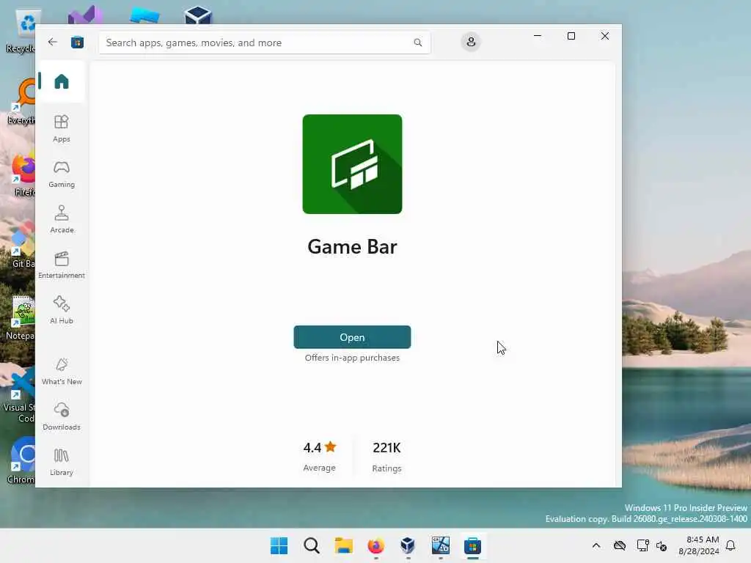Open Firefox from the taskbar
This screenshot has width=751, height=563.
point(376,545)
